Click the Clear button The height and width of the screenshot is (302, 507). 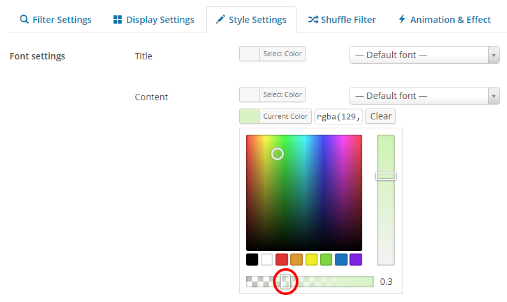tap(381, 116)
